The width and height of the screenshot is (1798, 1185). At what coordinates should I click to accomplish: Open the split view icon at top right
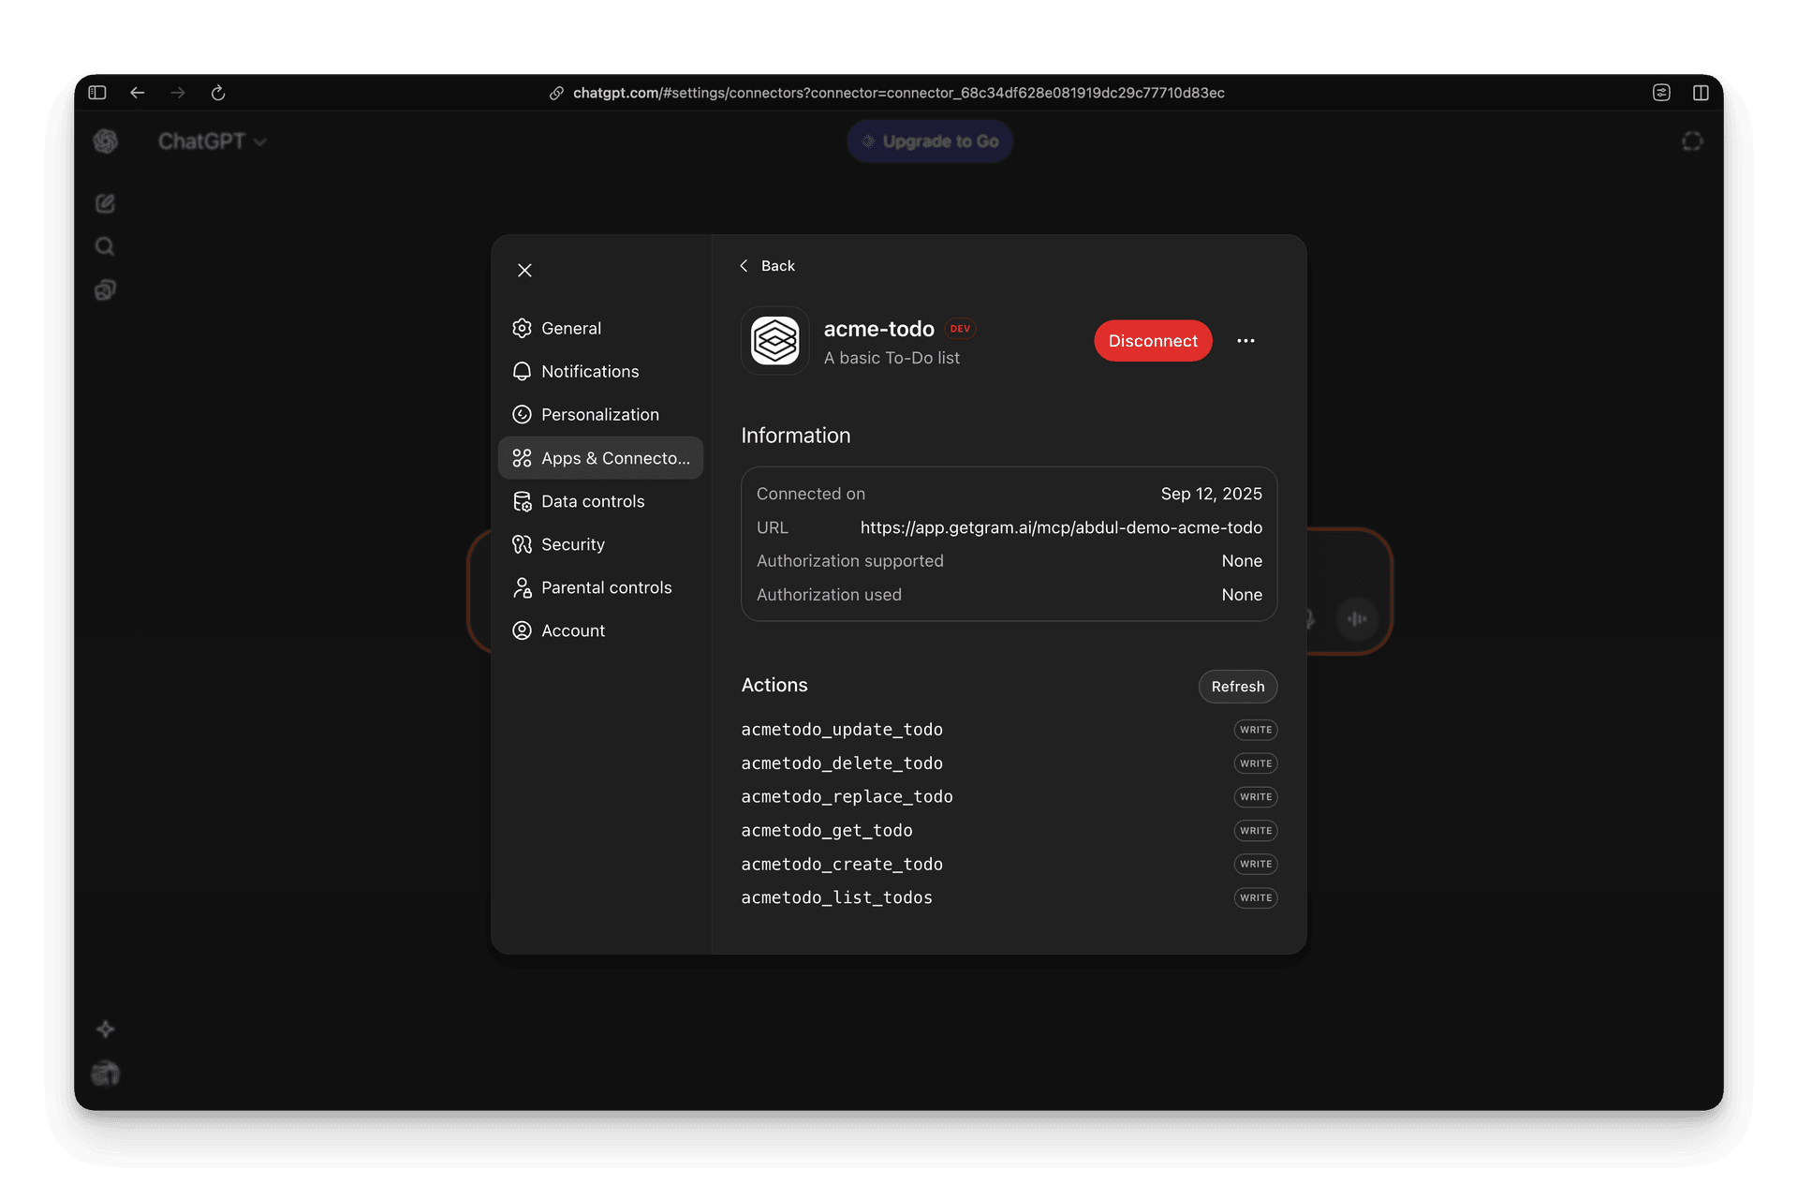click(x=1701, y=93)
